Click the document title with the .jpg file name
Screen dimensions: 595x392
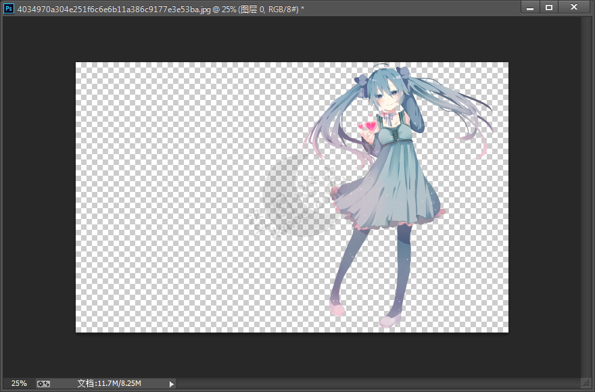click(162, 9)
